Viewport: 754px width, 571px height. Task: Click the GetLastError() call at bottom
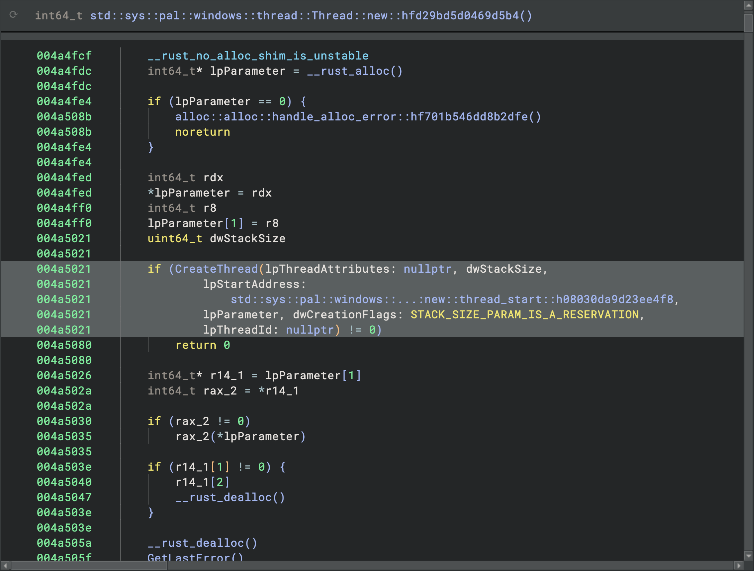pyautogui.click(x=195, y=557)
